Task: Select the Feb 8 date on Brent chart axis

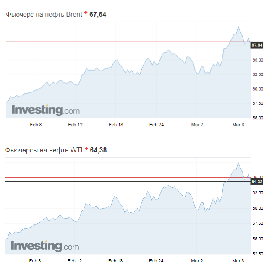Action: click(x=36, y=125)
